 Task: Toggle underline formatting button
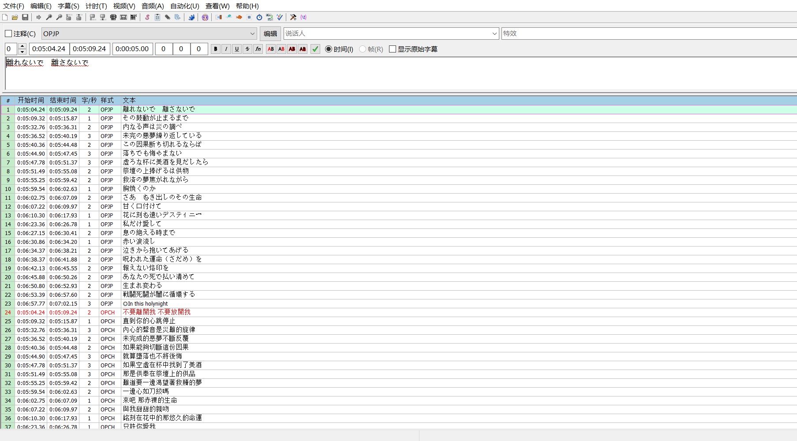237,49
